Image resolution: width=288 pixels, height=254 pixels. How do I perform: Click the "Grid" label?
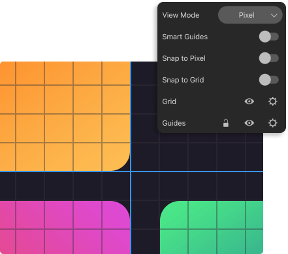coord(169,101)
